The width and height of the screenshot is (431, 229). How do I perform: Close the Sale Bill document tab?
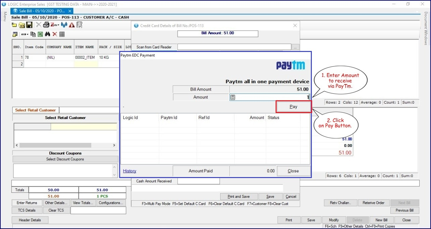[x=69, y=11]
